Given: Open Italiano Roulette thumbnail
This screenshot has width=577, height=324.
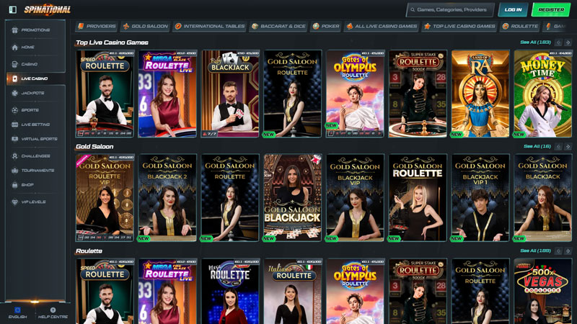Looking at the screenshot, I should (x=293, y=292).
